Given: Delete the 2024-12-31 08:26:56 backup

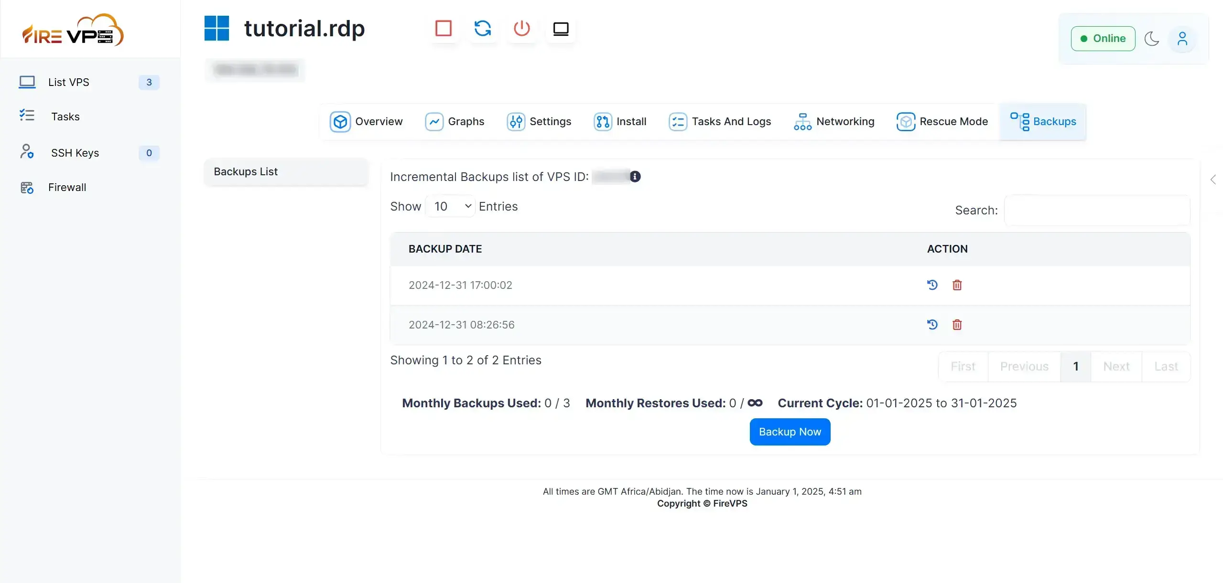Looking at the screenshot, I should (x=957, y=324).
